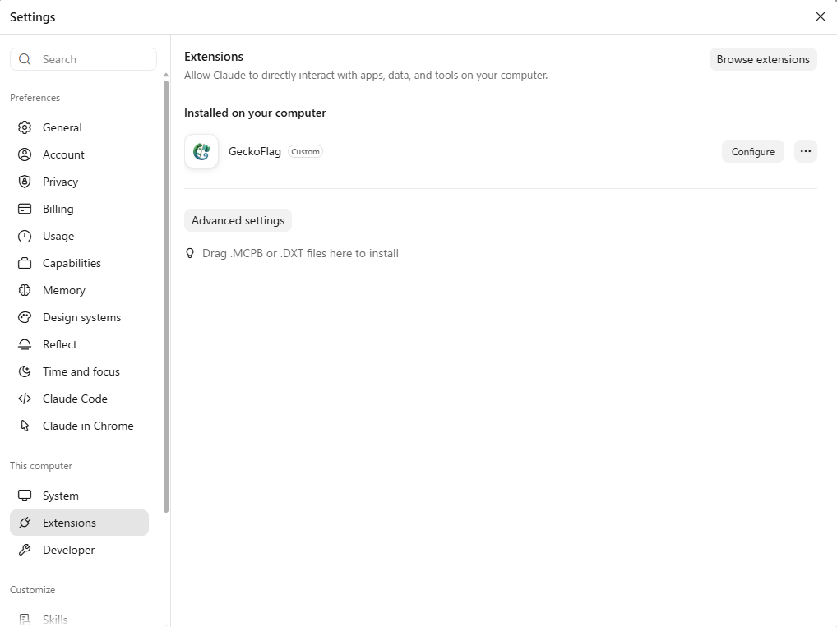Click the Privacy shield icon
The height and width of the screenshot is (627, 837).
(25, 182)
